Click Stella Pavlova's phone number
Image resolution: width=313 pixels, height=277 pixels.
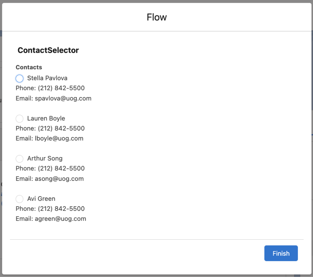click(x=50, y=88)
